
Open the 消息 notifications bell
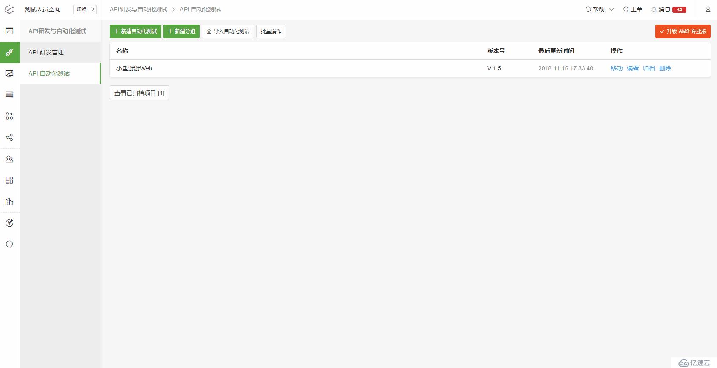[x=660, y=9]
